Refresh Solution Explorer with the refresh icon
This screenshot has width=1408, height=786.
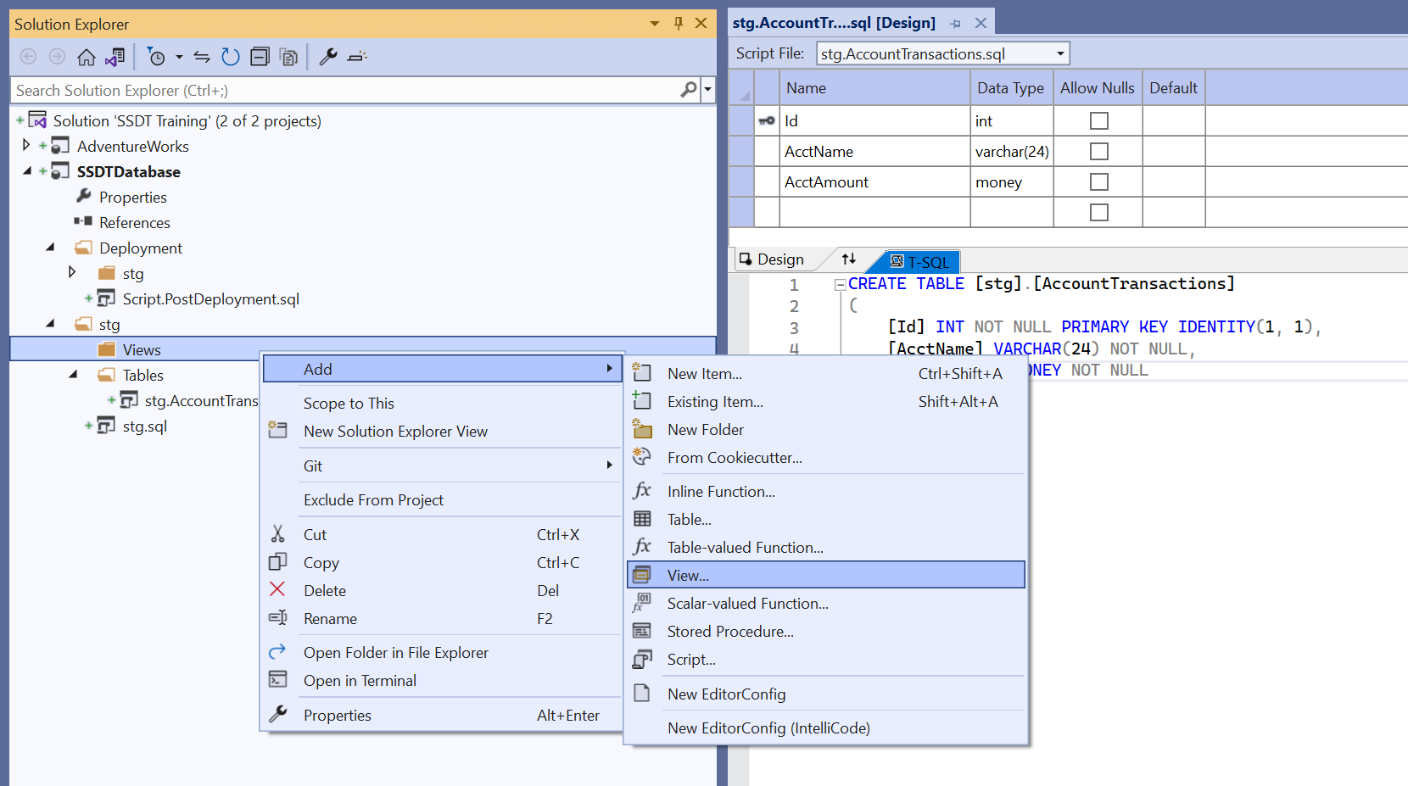point(230,57)
